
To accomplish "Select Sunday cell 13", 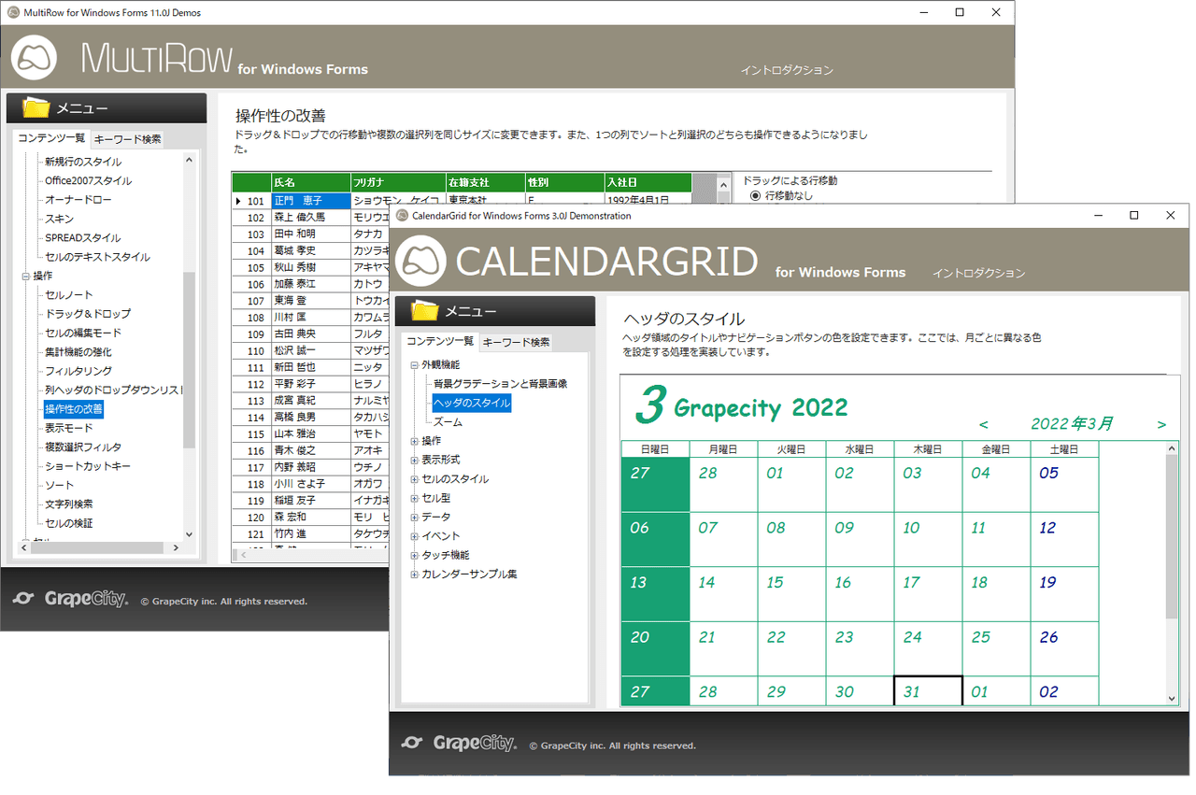I will pyautogui.click(x=655, y=594).
